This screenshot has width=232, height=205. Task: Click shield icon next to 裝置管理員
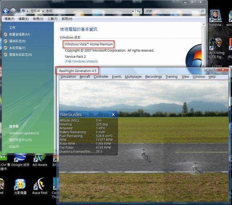coord(5,34)
